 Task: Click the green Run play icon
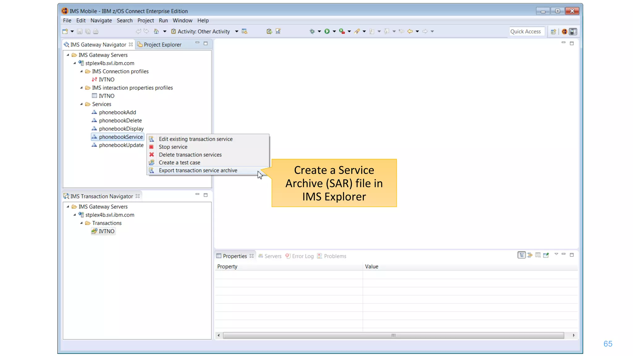click(327, 31)
